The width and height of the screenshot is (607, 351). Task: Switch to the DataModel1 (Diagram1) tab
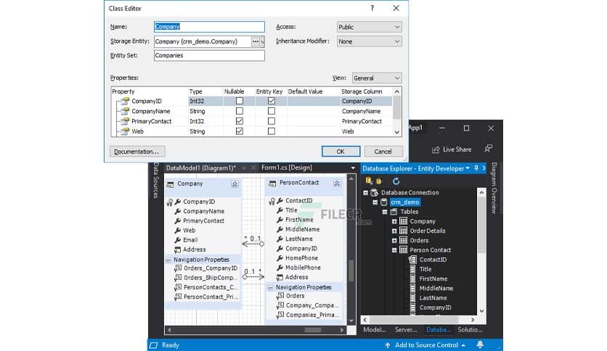tap(201, 168)
